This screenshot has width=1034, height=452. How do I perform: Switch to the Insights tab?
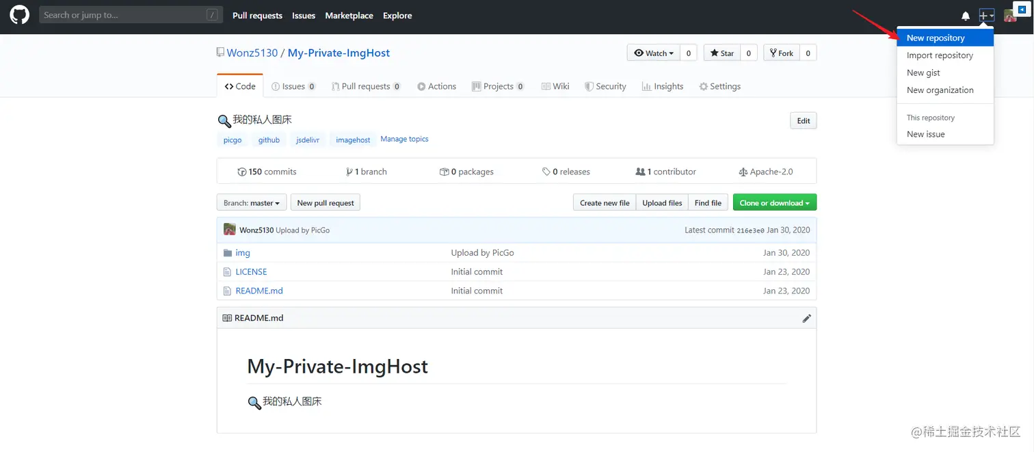(x=663, y=86)
